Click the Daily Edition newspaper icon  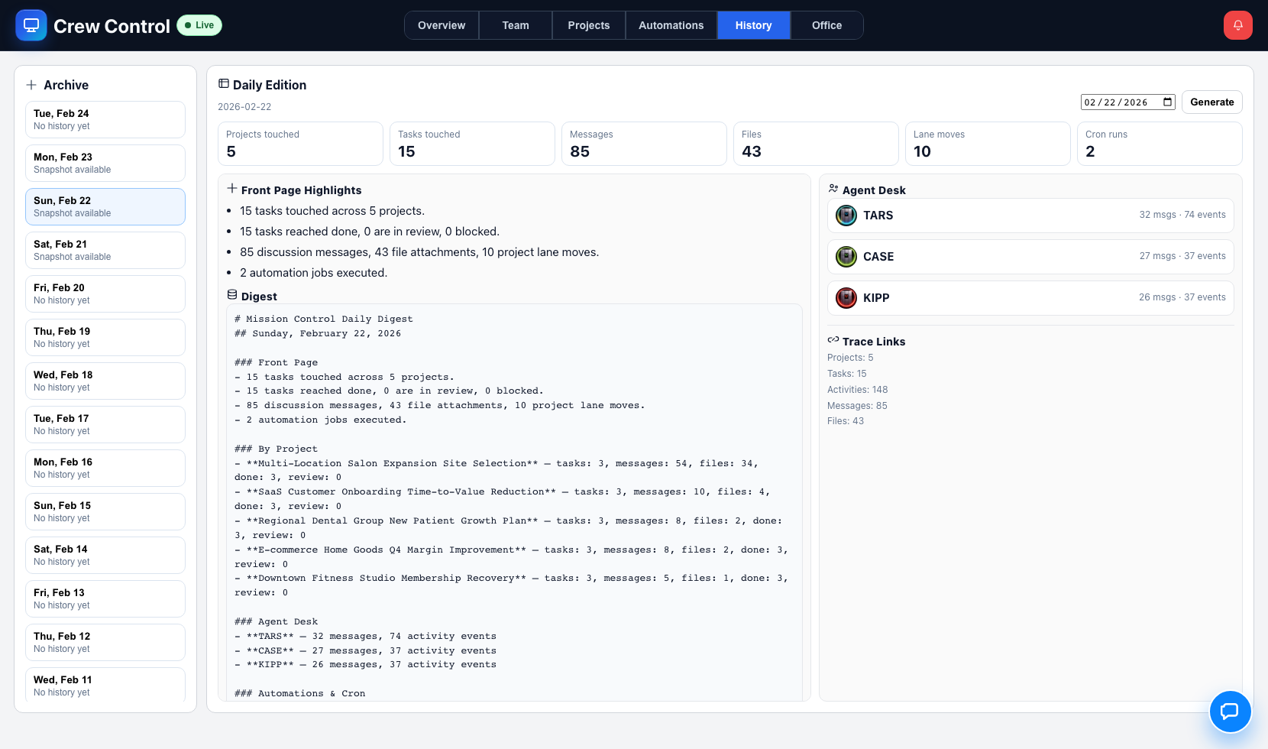[223, 84]
